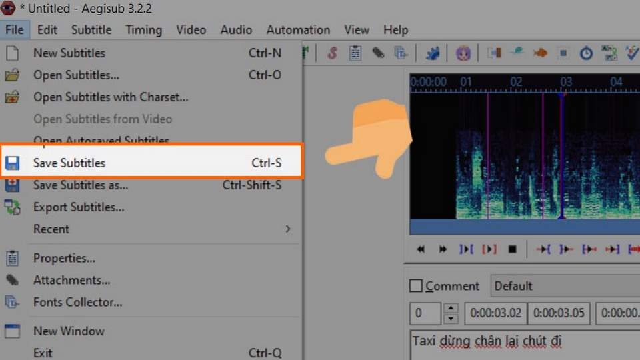Open Timing Post-Processor clock icon
Screen dimensions: 640x360
point(586,53)
